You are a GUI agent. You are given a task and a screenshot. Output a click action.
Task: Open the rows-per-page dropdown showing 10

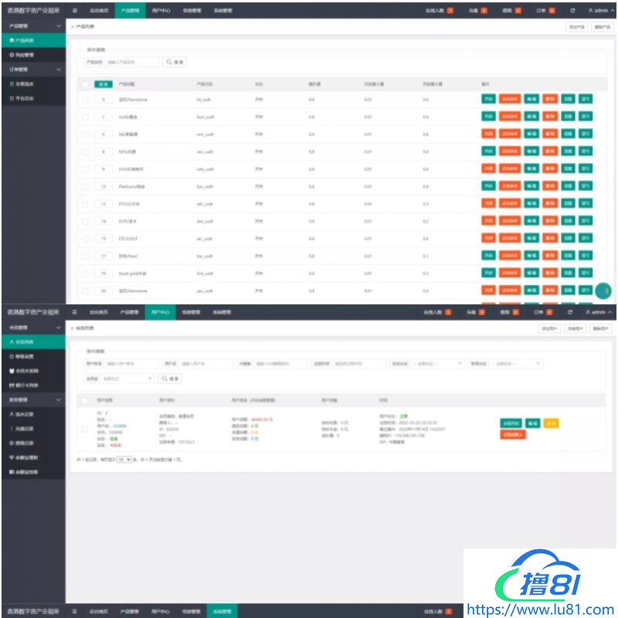124,459
